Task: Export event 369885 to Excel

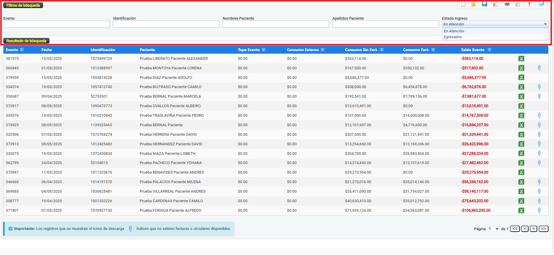Action: tap(521, 191)
